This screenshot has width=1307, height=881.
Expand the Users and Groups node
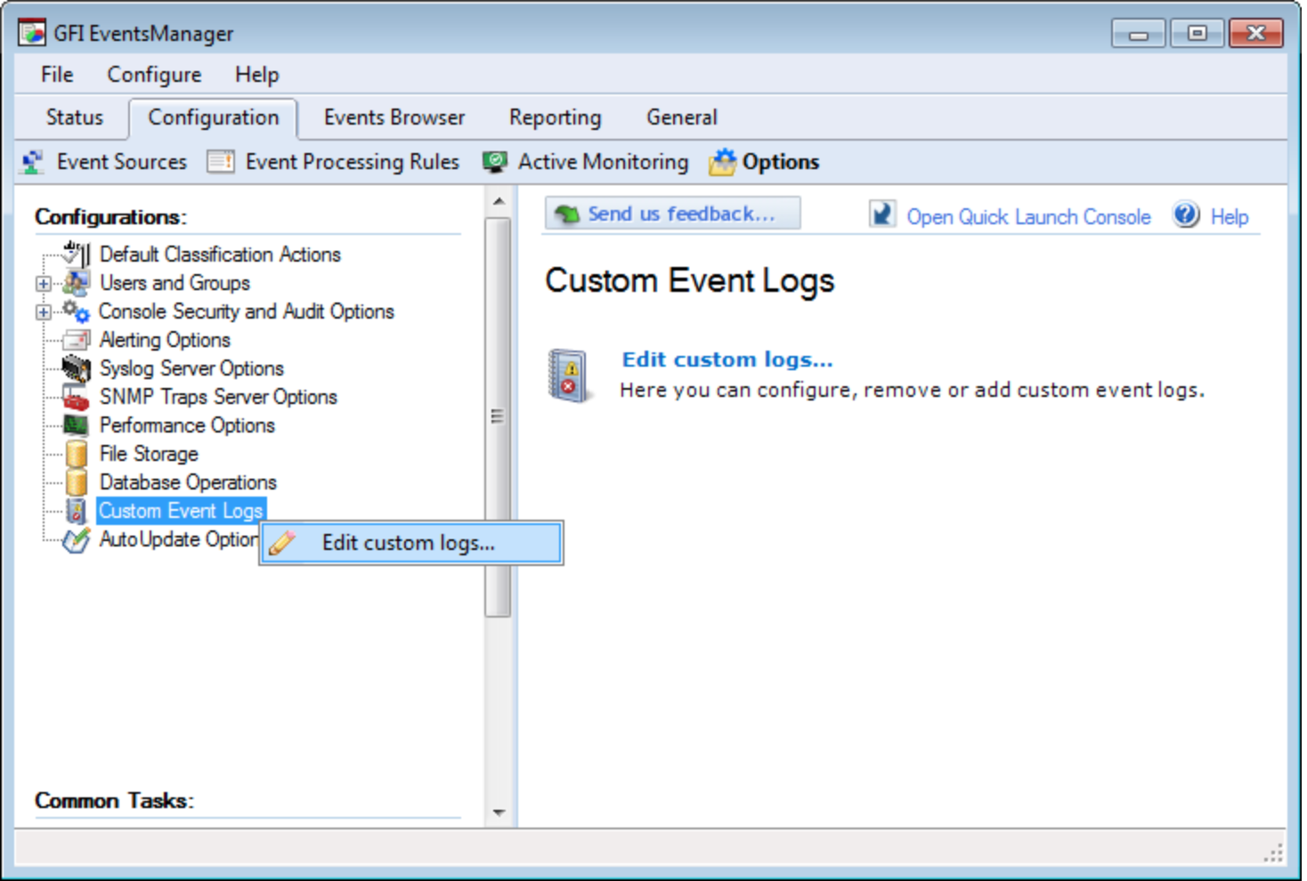43,284
